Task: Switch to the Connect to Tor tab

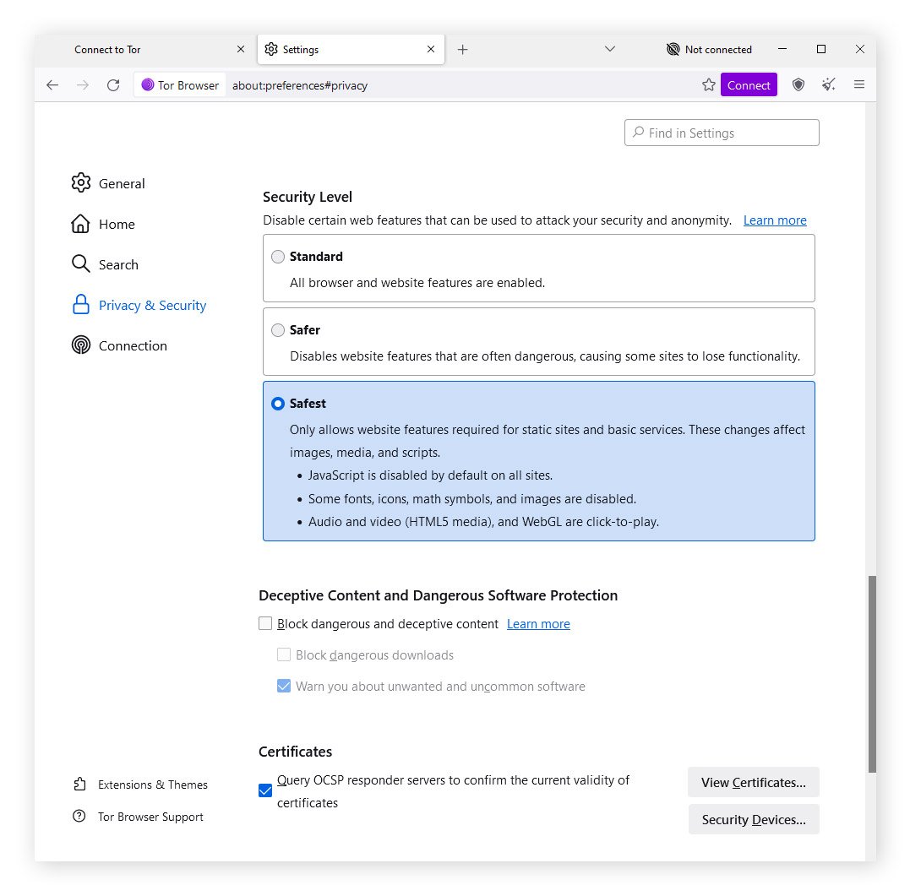Action: 144,49
